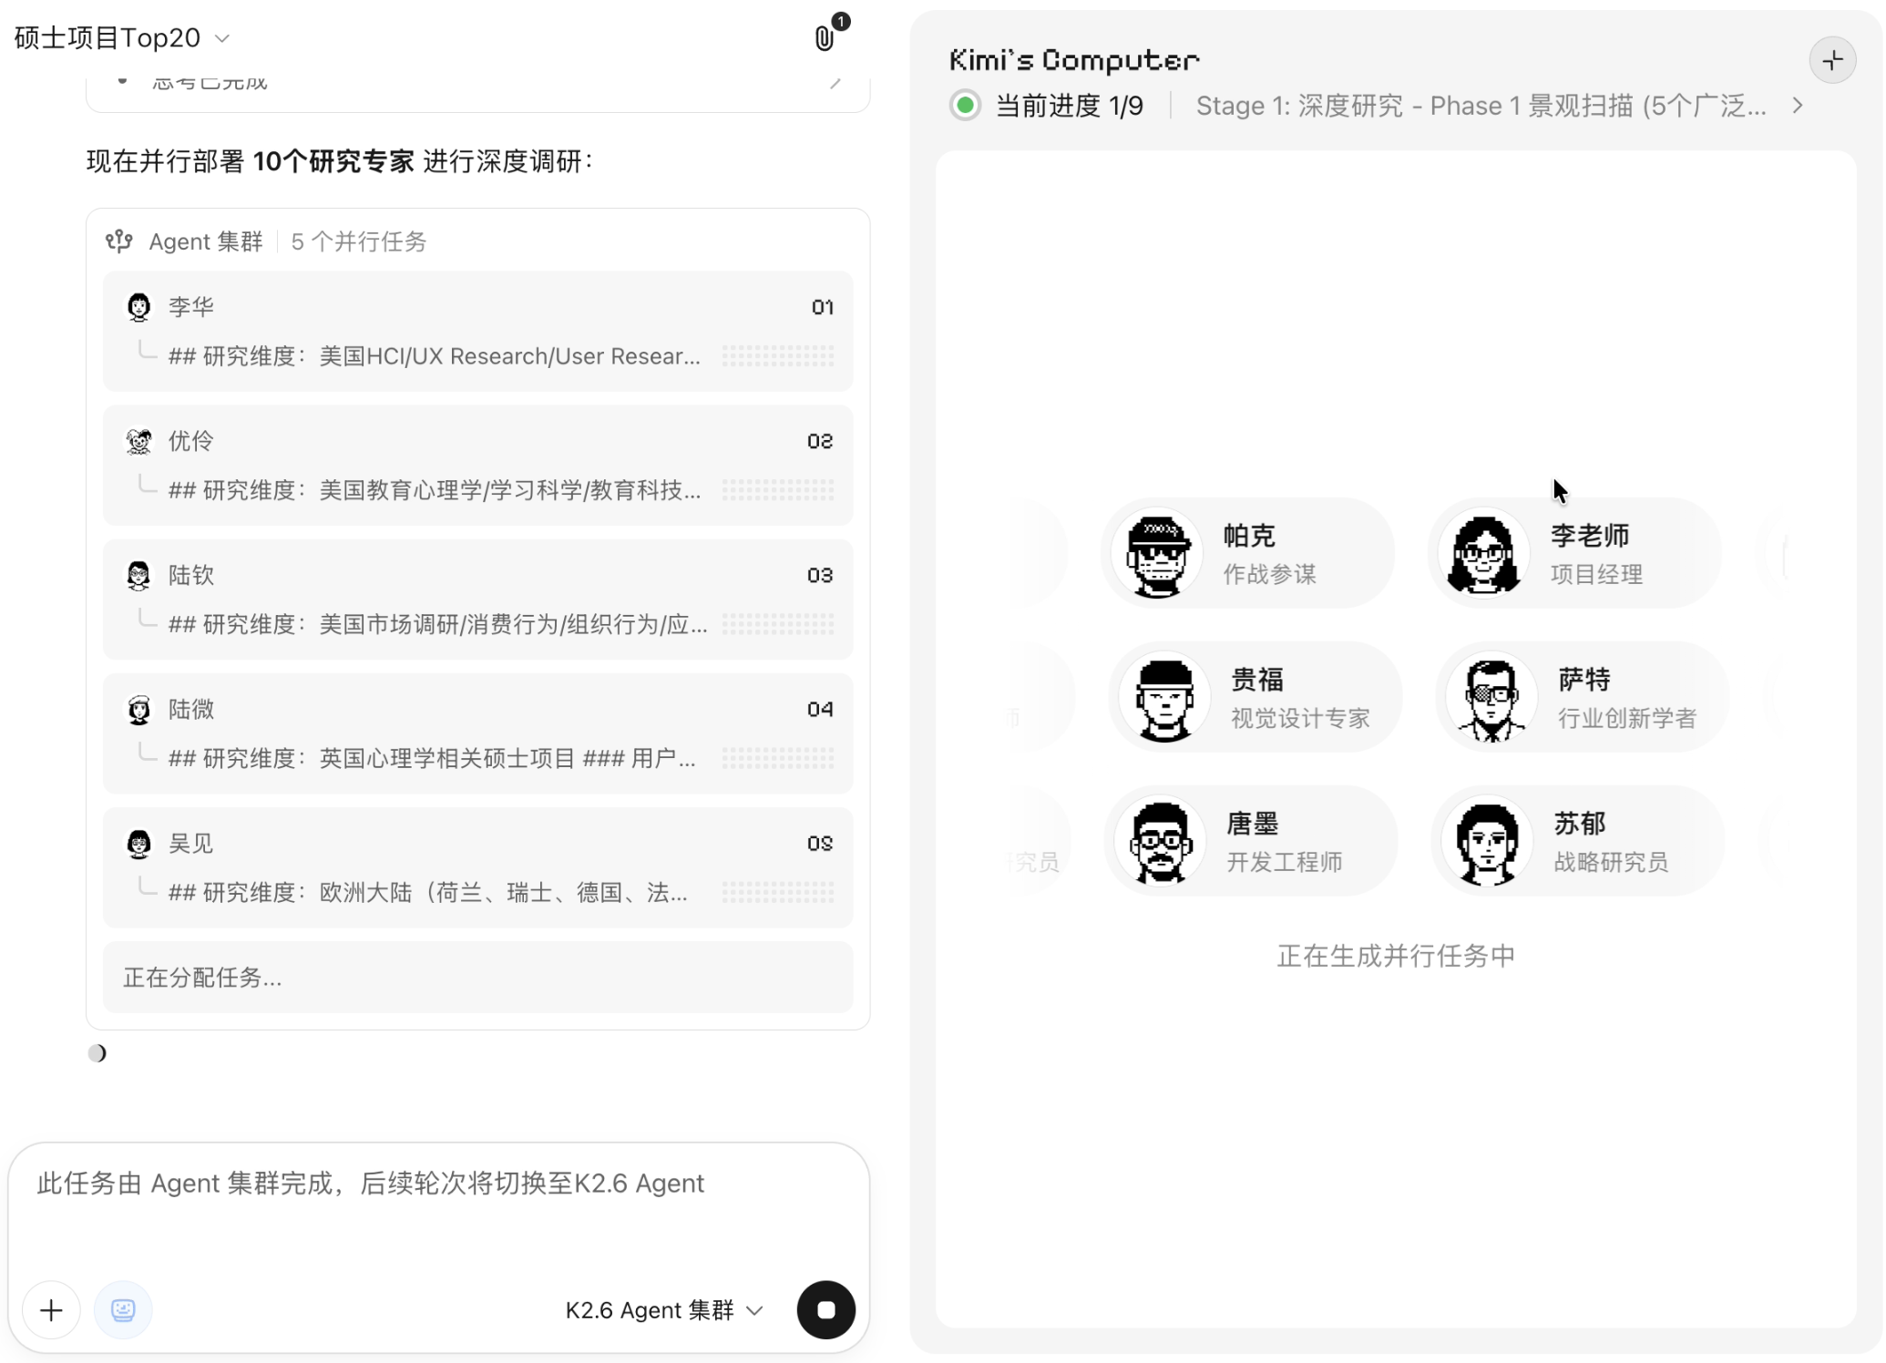Open task 03 by 陆钦
The height and width of the screenshot is (1363, 1886).
(x=477, y=600)
